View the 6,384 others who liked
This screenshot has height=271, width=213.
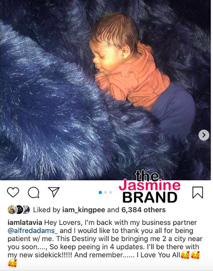point(144,210)
